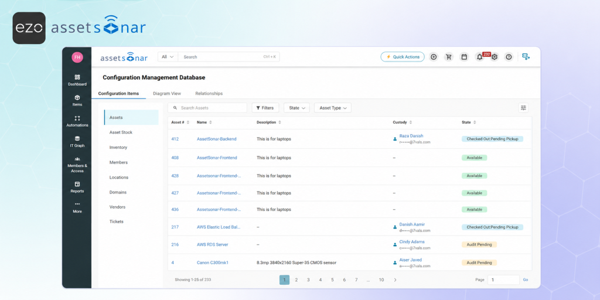Image resolution: width=600 pixels, height=300 pixels.
Task: Select Assets in the left list
Action: pyautogui.click(x=131, y=117)
